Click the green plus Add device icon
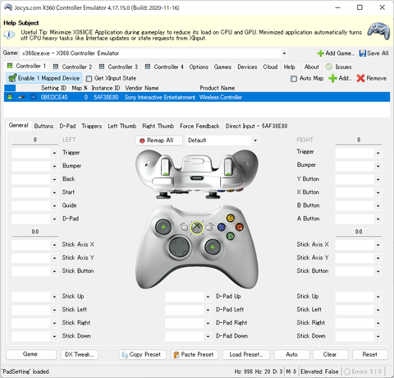Image resolution: width=394 pixels, height=378 pixels. point(332,78)
